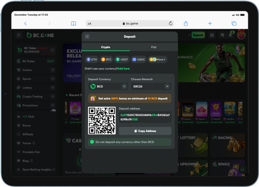Reload the page with refresh icon

coord(171,24)
